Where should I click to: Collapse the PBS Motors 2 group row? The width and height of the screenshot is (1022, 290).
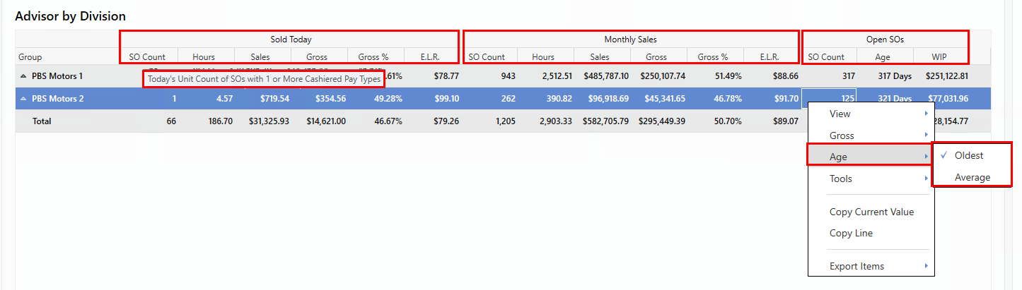pos(23,99)
